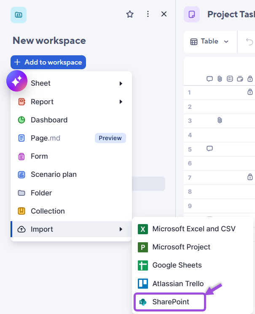Click the SharePoint logo icon
Viewport: 255px width, 314px height.
[143, 302]
